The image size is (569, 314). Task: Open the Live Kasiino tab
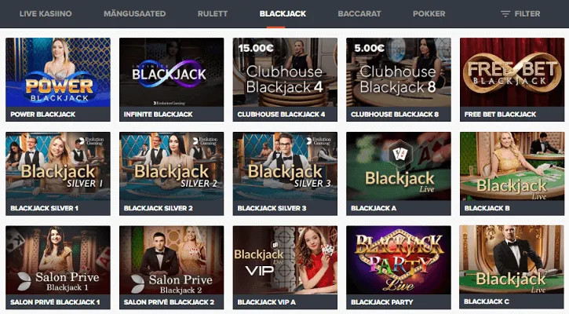tap(46, 14)
